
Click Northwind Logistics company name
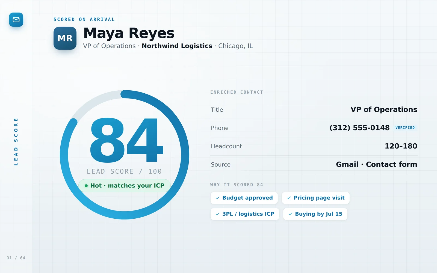point(177,46)
